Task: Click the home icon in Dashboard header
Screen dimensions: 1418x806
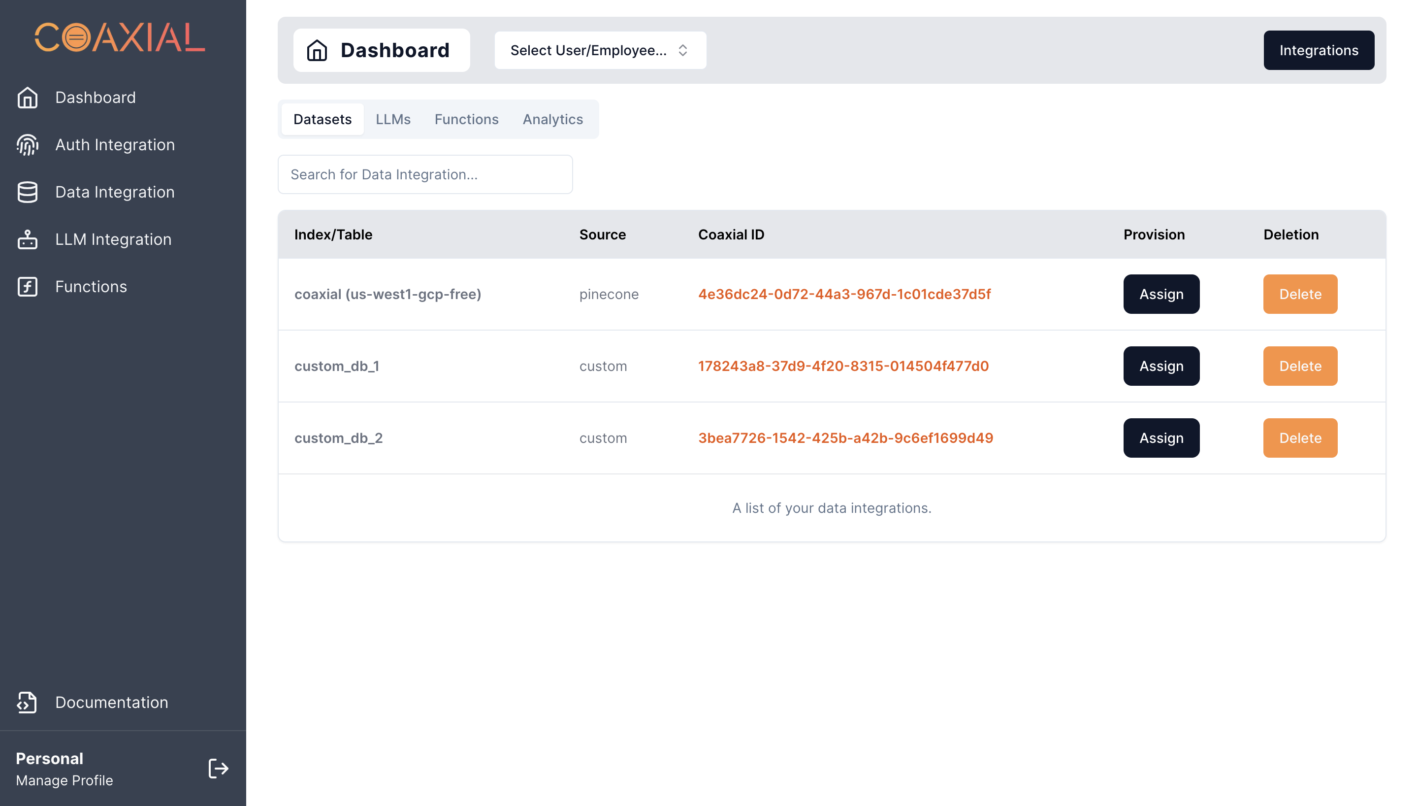Action: point(317,50)
